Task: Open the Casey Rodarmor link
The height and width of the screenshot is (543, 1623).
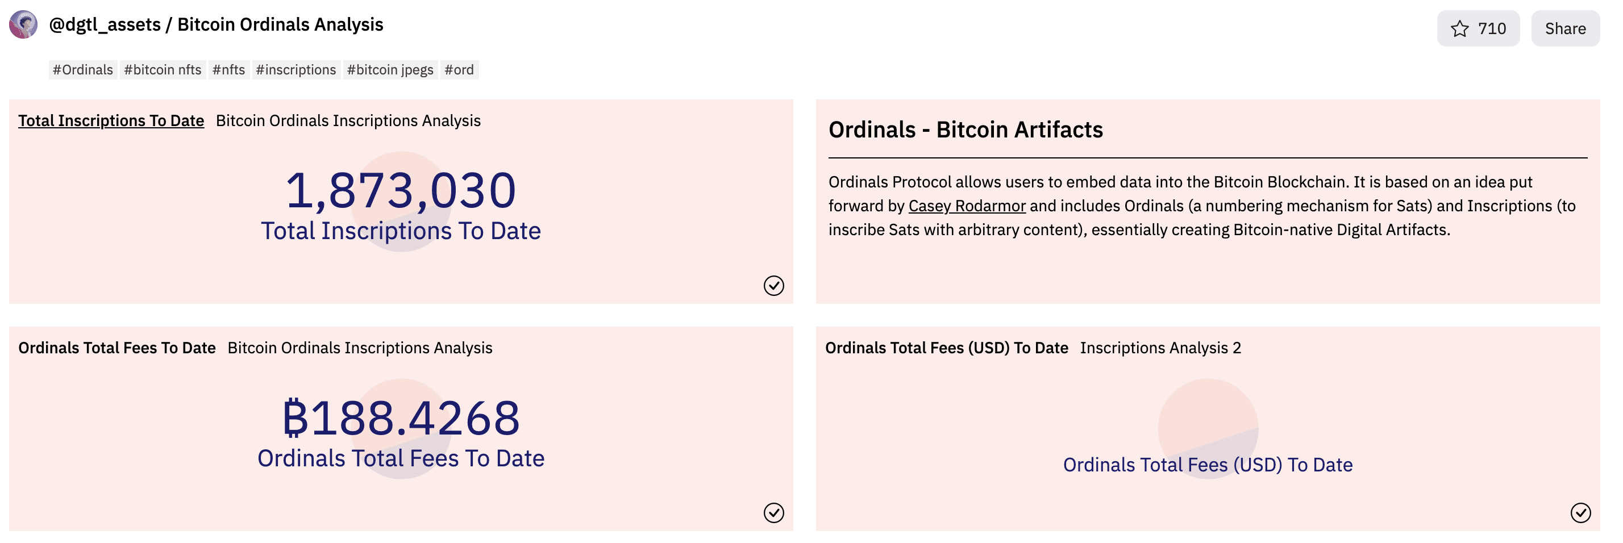Action: click(967, 206)
